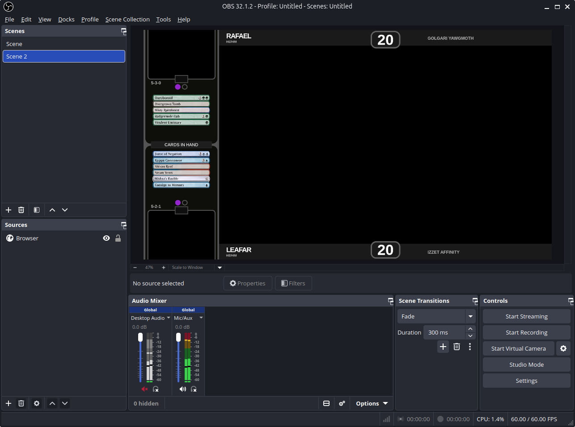Image resolution: width=575 pixels, height=427 pixels.
Task: Move source up arrow in Sources dock
Action: tap(52, 403)
